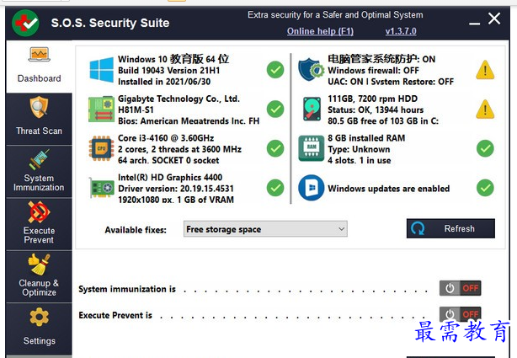Click green check next to Windows 10 build

tap(275, 70)
